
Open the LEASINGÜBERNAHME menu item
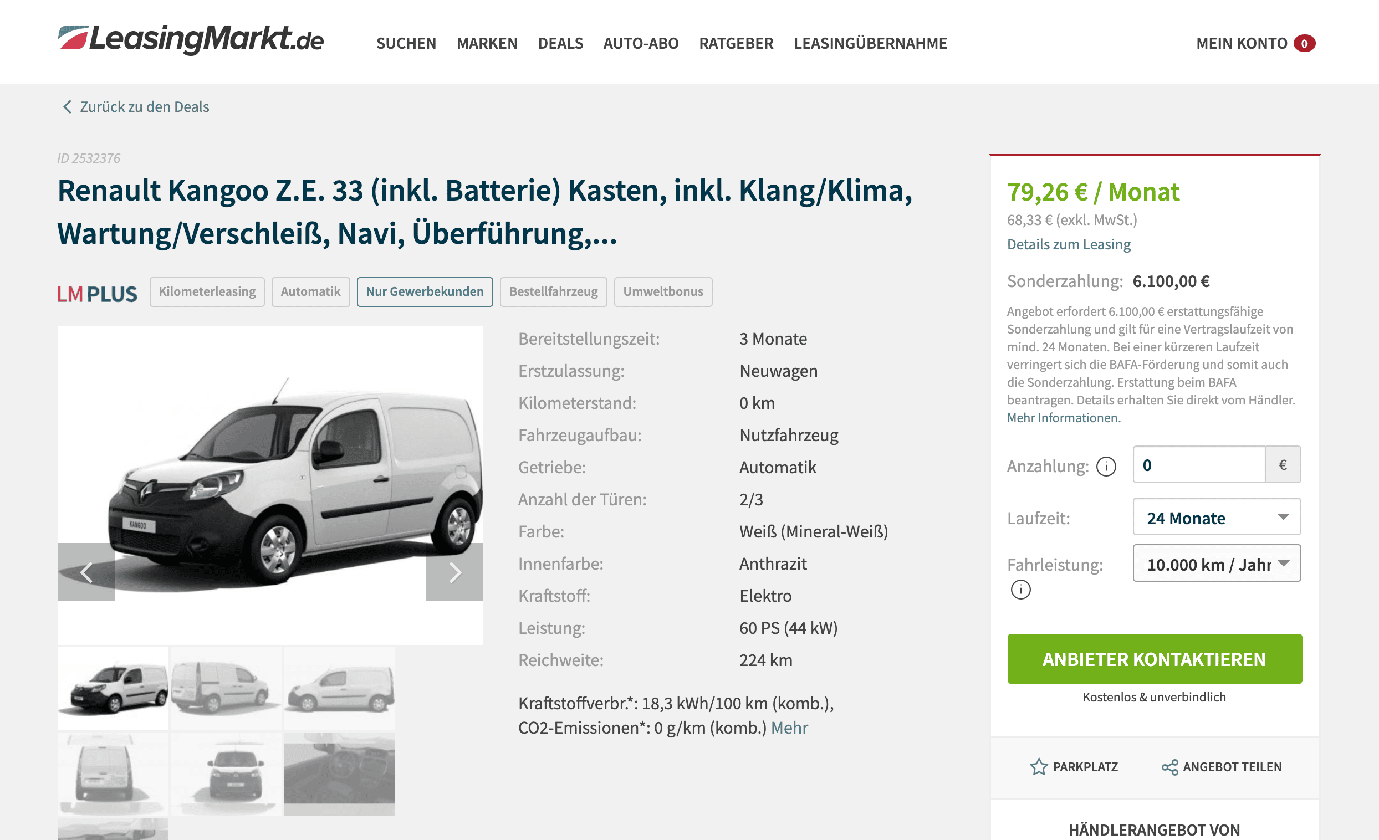[x=870, y=44]
